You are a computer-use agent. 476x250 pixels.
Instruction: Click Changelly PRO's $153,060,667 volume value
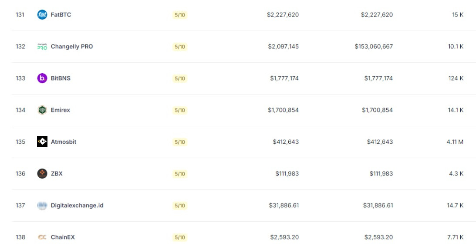pyautogui.click(x=374, y=47)
